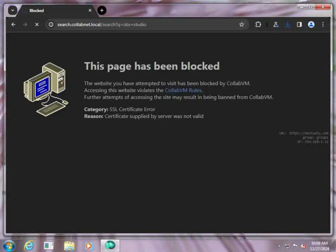The height and width of the screenshot is (252, 336).
Task: Click the Category: SSL Certificate Error line
Action: 119,109
